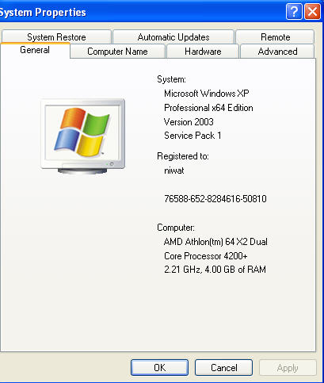The width and height of the screenshot is (324, 383).
Task: Switch to the Advanced tab
Action: click(277, 52)
